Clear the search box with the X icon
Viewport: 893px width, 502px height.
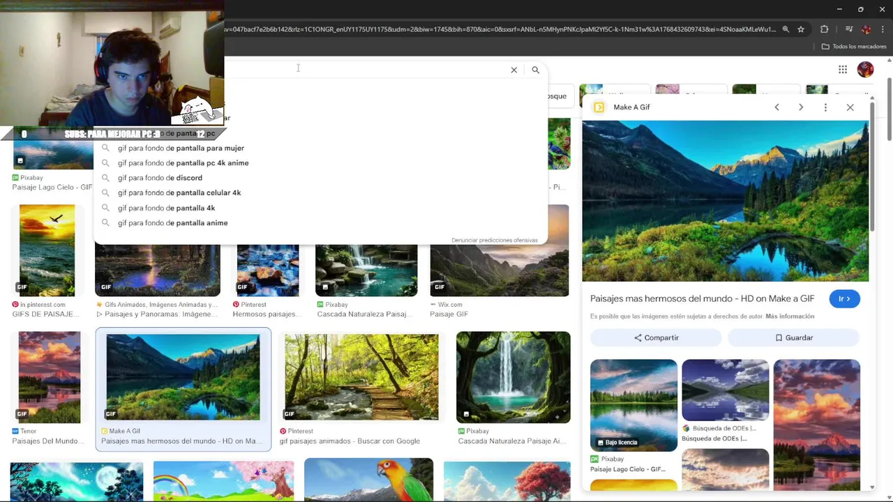(x=514, y=70)
